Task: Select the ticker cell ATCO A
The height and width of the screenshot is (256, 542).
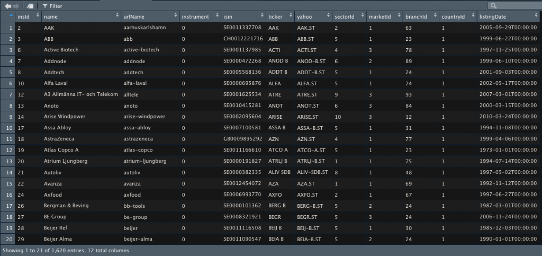Action: point(278,150)
